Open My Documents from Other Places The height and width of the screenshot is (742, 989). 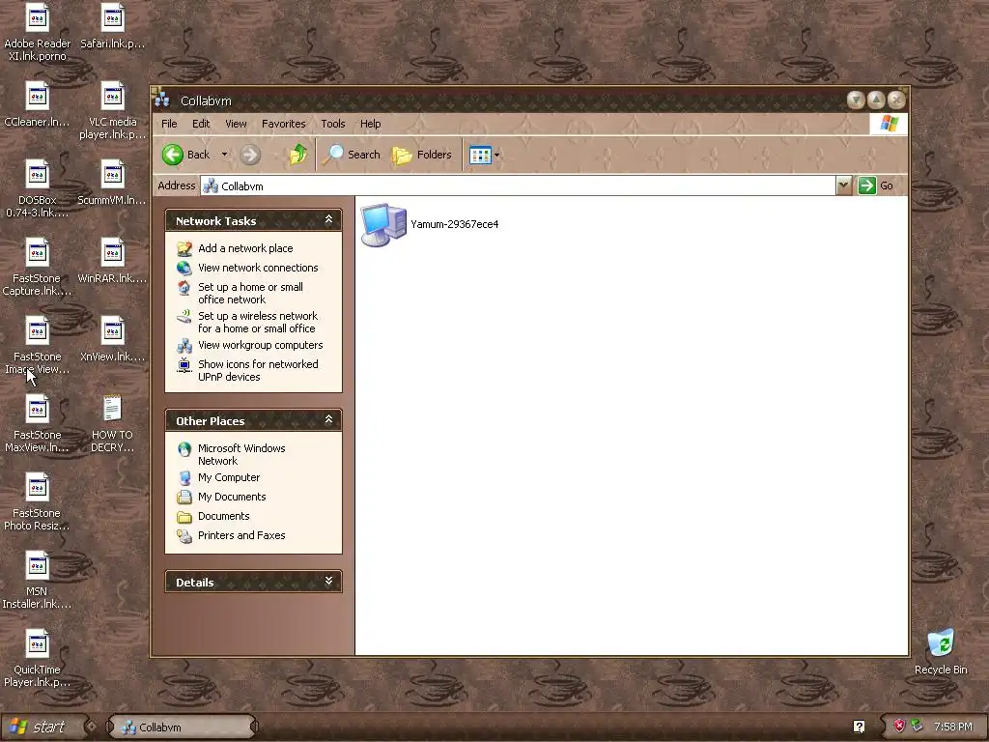tap(232, 497)
